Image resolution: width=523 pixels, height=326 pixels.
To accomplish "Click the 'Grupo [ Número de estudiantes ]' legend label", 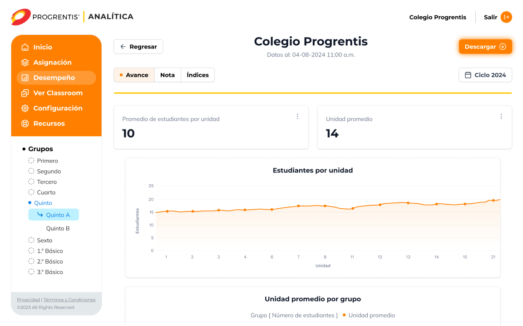I will coord(294,315).
